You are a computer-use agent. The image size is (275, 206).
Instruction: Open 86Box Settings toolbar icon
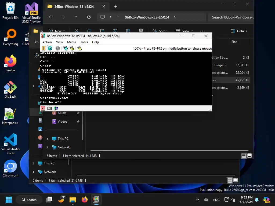[x=79, y=48]
